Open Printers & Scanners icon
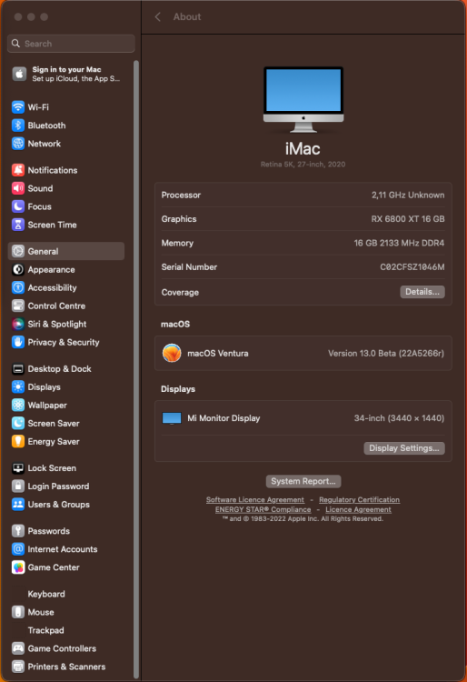This screenshot has height=682, width=467. pos(18,667)
